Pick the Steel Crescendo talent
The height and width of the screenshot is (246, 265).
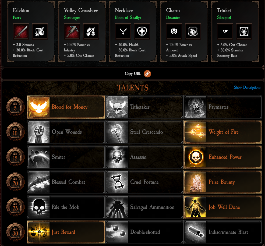coord(144,132)
